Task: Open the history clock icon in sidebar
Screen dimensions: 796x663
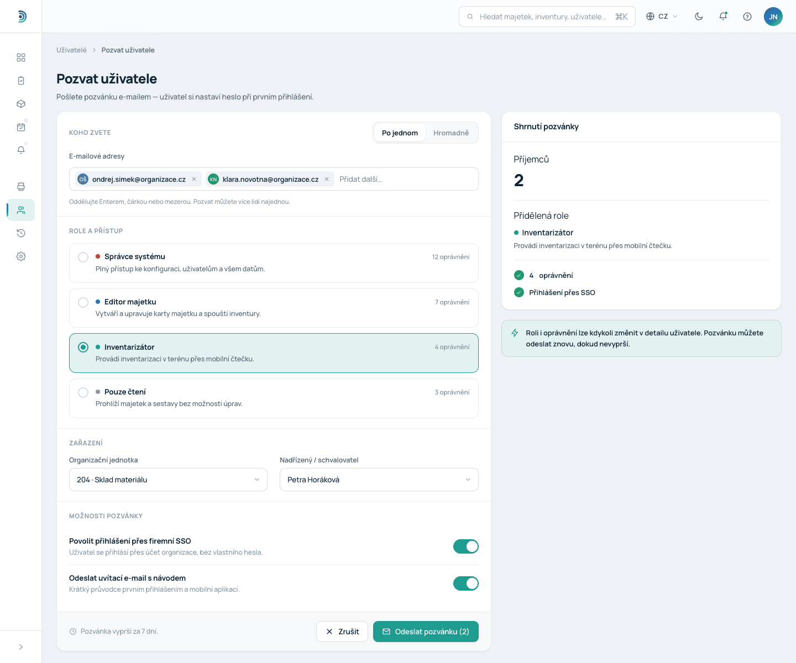Action: point(21,233)
